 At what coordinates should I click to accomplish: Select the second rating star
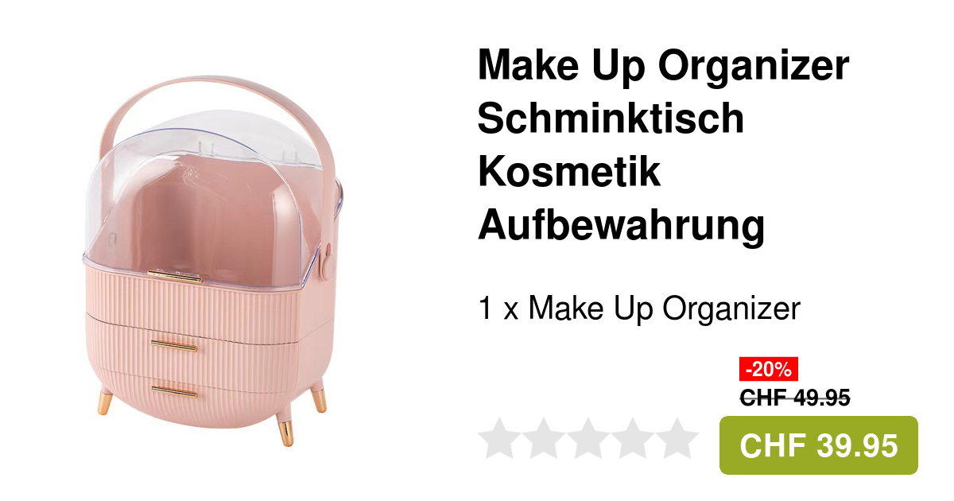click(544, 438)
